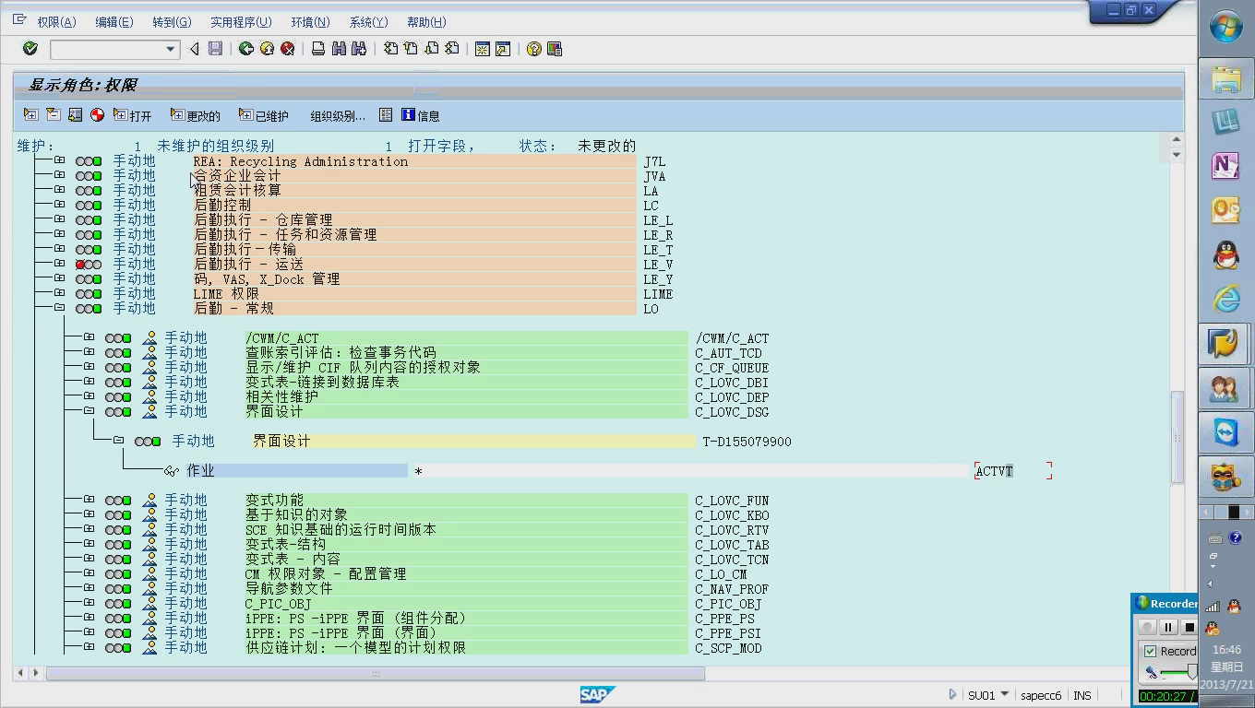Expand the 导航参数文件 C_NAV_PROF node

[90, 588]
